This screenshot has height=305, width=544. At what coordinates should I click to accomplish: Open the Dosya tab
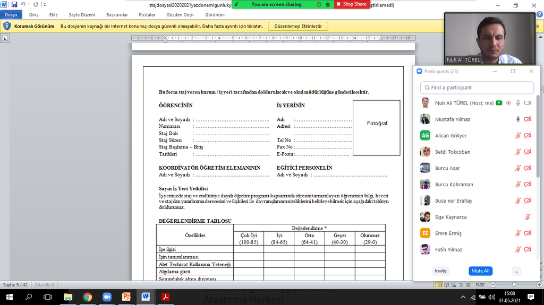click(x=11, y=15)
